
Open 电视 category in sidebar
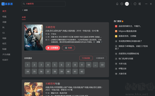[x=4, y=17]
